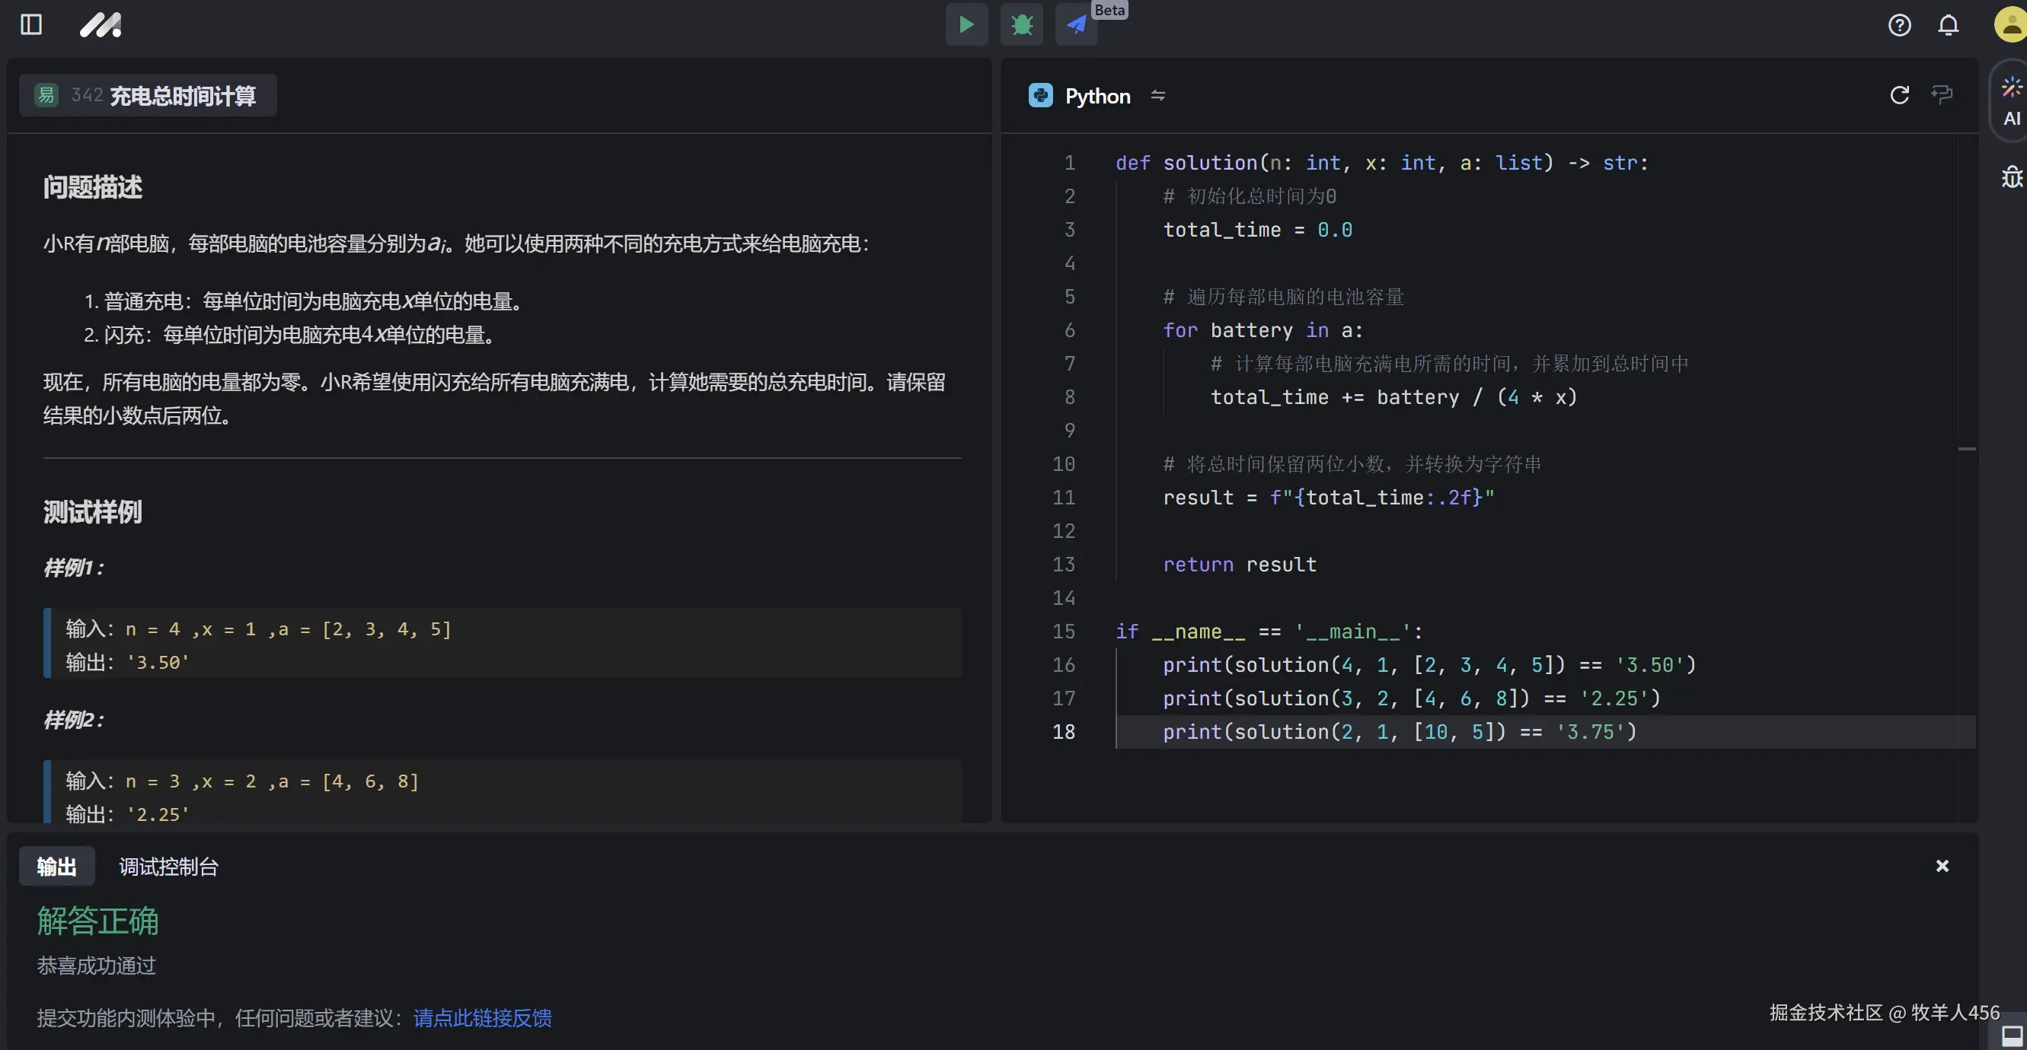The height and width of the screenshot is (1050, 2027).
Task: Select the 输出 tab
Action: [56, 867]
